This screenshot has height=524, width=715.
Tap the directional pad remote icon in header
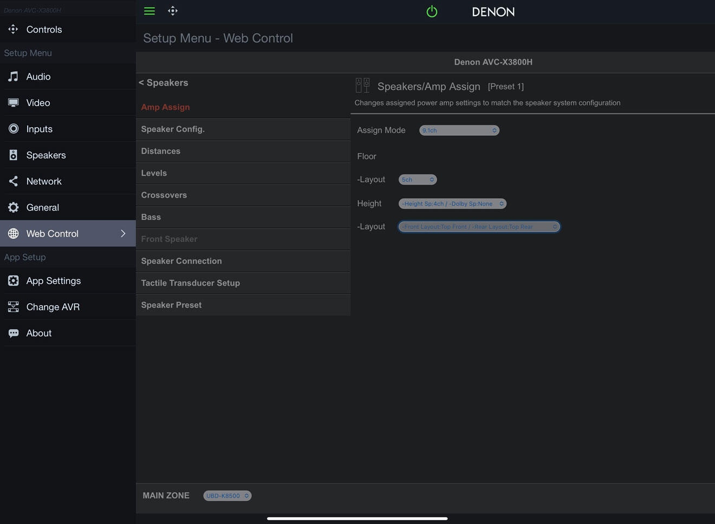[x=173, y=11]
